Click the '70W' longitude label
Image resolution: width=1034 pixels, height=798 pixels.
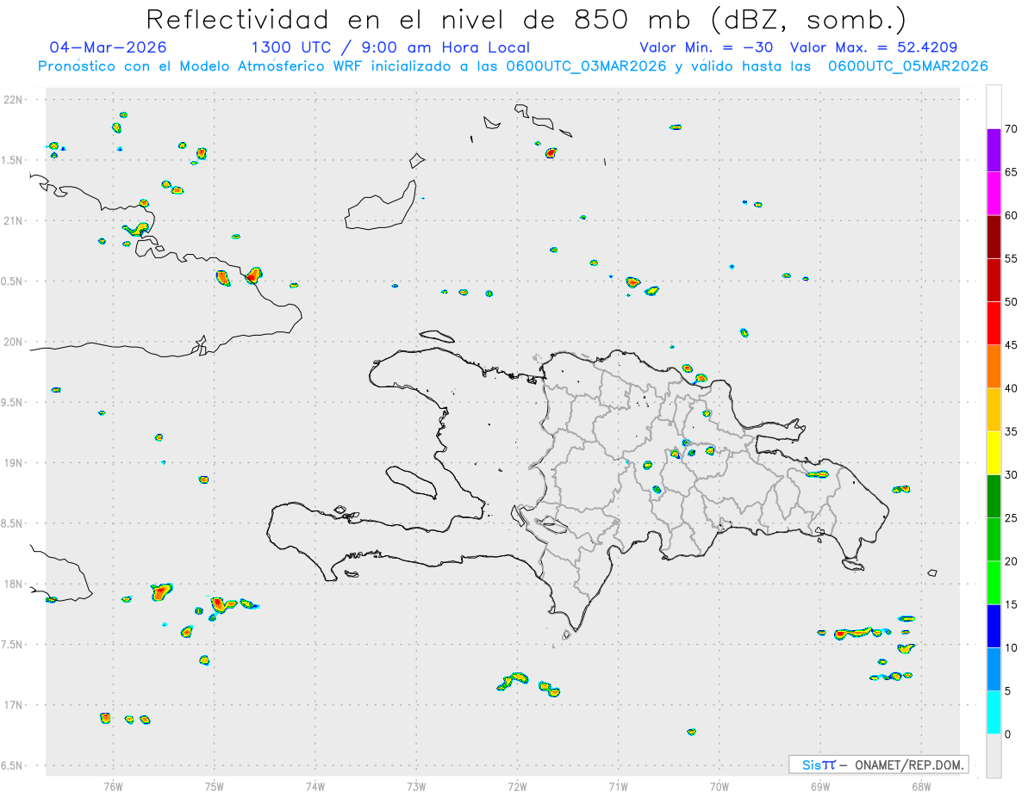pos(719,787)
